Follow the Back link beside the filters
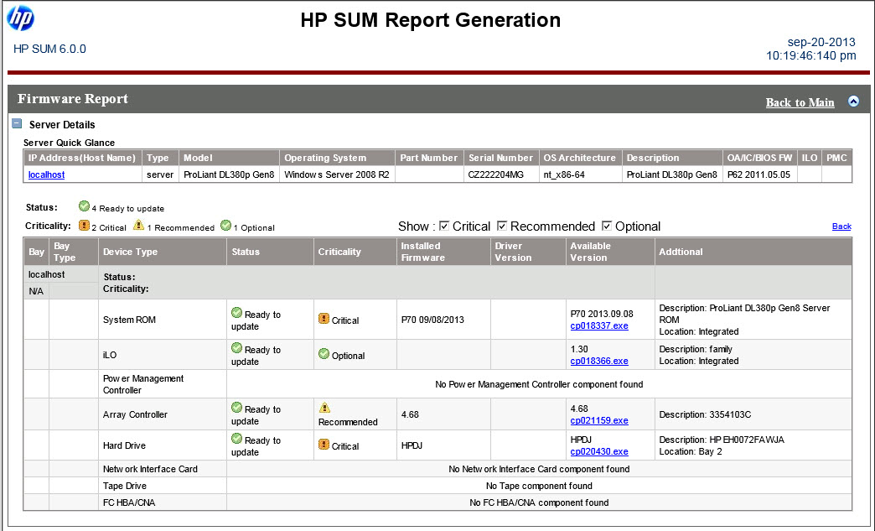875x531 pixels. coord(841,226)
